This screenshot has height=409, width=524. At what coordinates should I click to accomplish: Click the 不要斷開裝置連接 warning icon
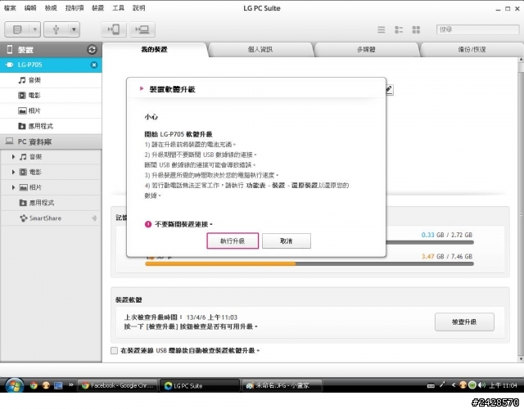coord(148,224)
